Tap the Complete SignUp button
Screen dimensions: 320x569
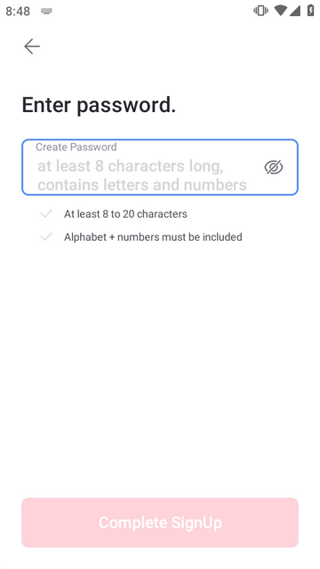pos(160,523)
